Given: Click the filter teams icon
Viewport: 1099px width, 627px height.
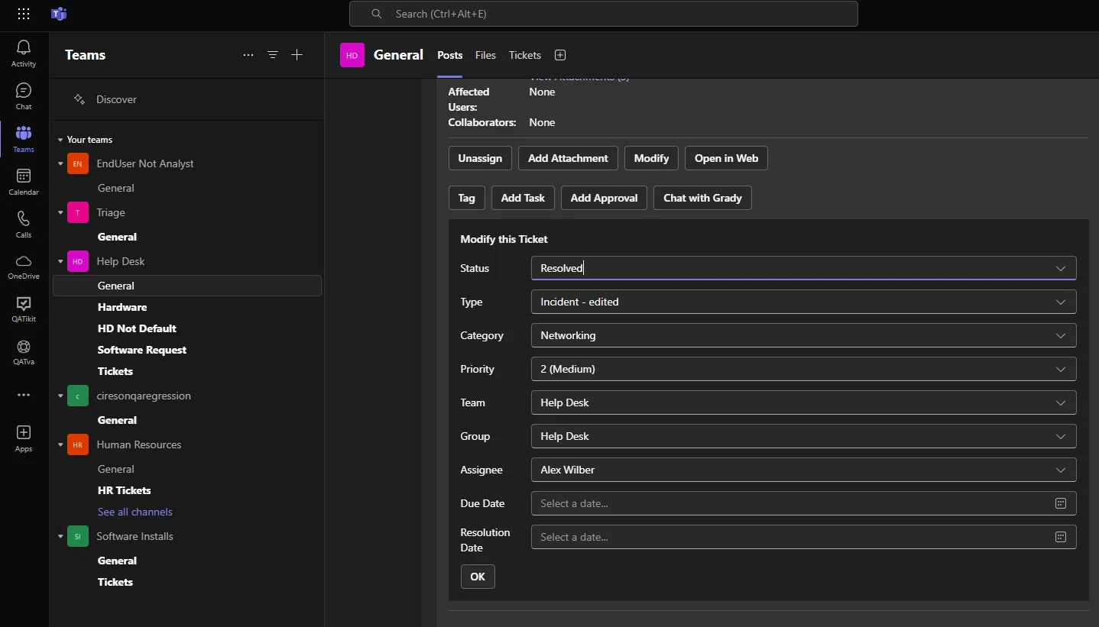Looking at the screenshot, I should pyautogui.click(x=273, y=55).
